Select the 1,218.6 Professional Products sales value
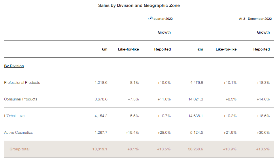276x159 pixels. click(x=101, y=83)
